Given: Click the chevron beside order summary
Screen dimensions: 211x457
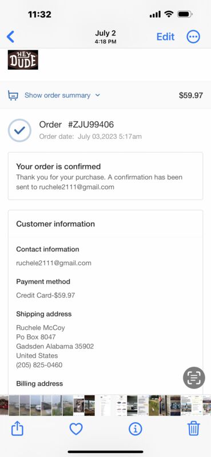Looking at the screenshot, I should 98,95.
